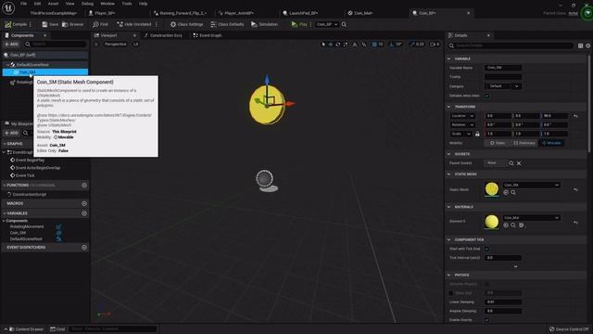Click the Lit view mode button
The image size is (593, 334).
(x=135, y=44)
